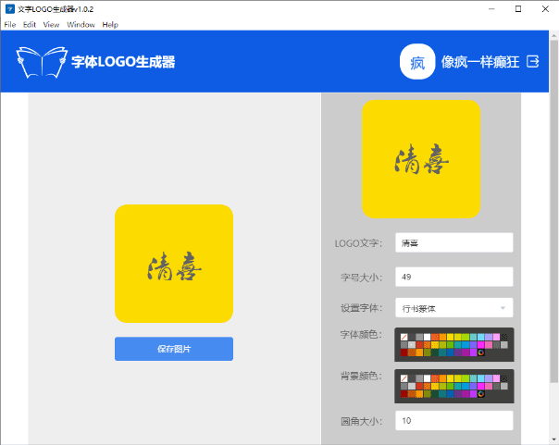Open the 行书繁体 font combo box
The height and width of the screenshot is (445, 559).
point(453,308)
